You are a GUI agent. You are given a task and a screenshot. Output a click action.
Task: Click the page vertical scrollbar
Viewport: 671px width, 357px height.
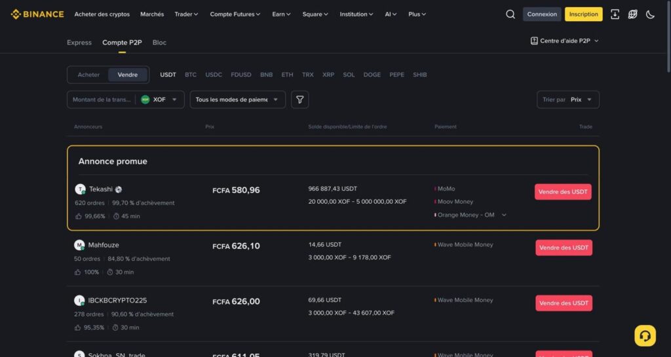point(668,37)
